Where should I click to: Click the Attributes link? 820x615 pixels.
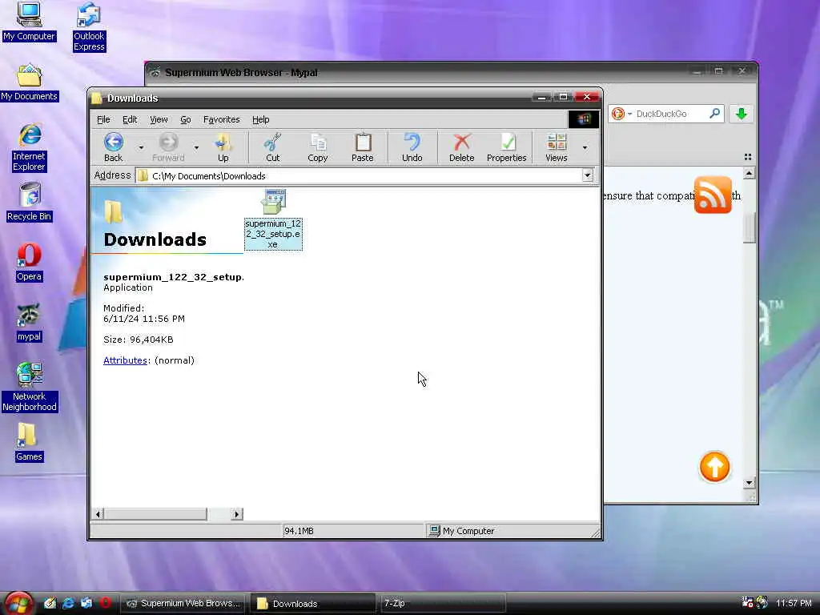tap(125, 360)
